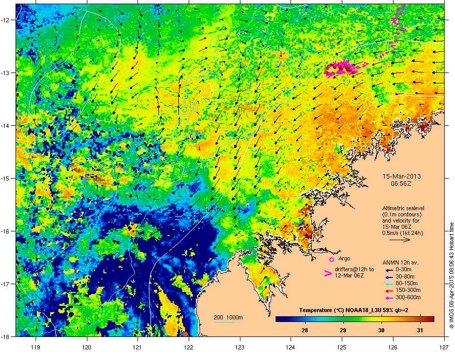Click the temperature color bar near 30
The height and width of the screenshot is (352, 455).
click(x=381, y=319)
